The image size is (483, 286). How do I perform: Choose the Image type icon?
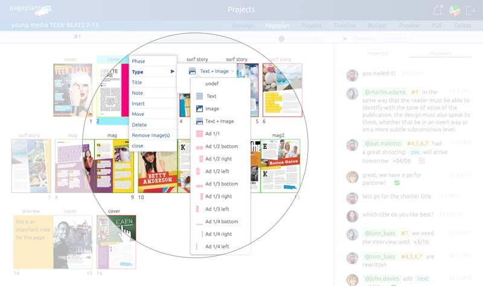200,109
